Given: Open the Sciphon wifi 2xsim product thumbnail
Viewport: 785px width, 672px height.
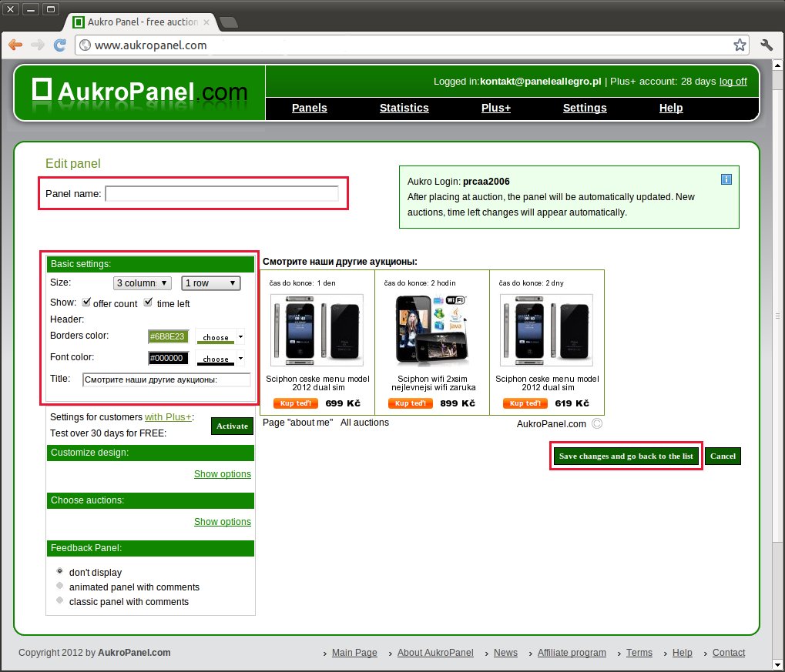Looking at the screenshot, I should click(x=432, y=330).
